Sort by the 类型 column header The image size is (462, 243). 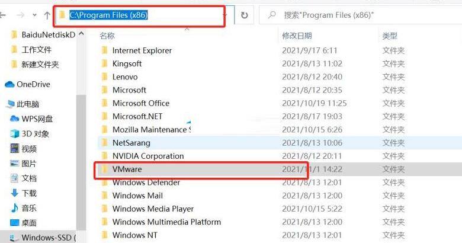(x=390, y=36)
